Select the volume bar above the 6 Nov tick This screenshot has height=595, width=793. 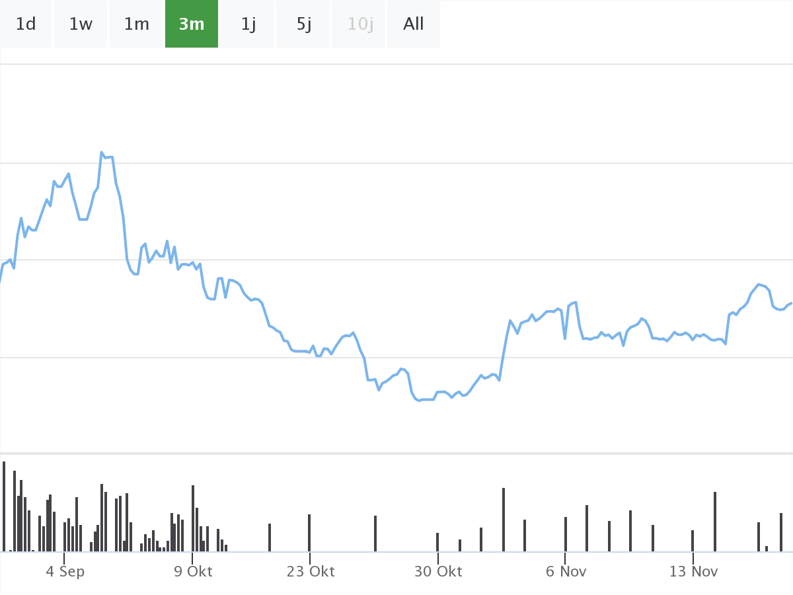[x=566, y=534]
